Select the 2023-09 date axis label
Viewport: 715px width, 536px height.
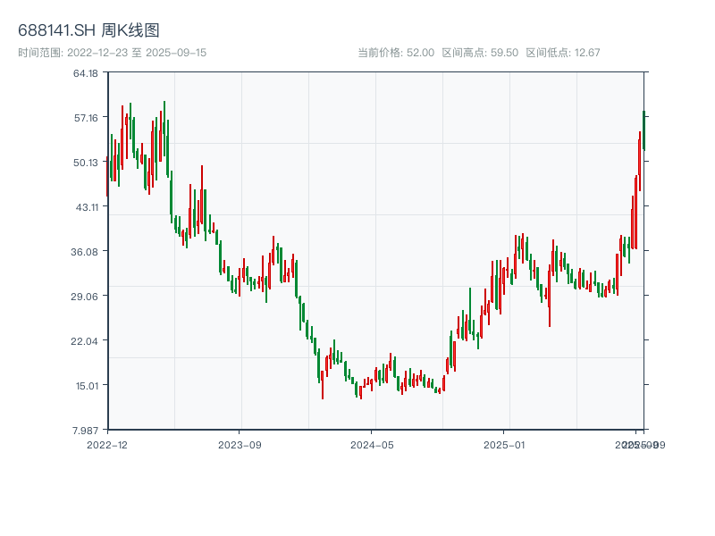click(240, 444)
